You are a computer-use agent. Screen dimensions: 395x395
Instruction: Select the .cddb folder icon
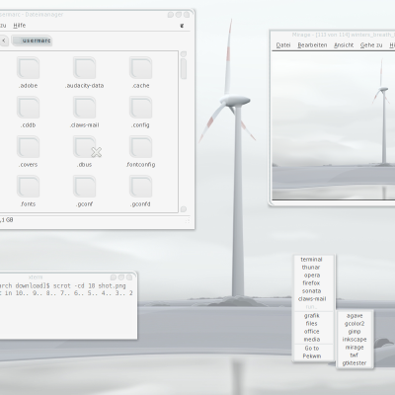pyautogui.click(x=29, y=108)
